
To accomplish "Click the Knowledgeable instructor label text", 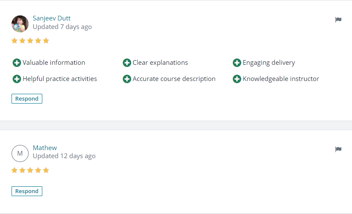I will click(x=281, y=79).
